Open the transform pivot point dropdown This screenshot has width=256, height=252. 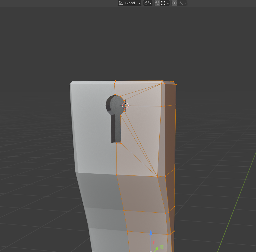tap(150, 3)
